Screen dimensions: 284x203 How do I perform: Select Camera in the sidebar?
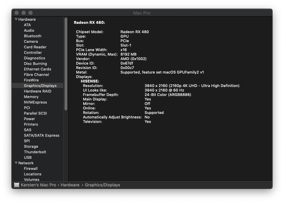coord(31,41)
